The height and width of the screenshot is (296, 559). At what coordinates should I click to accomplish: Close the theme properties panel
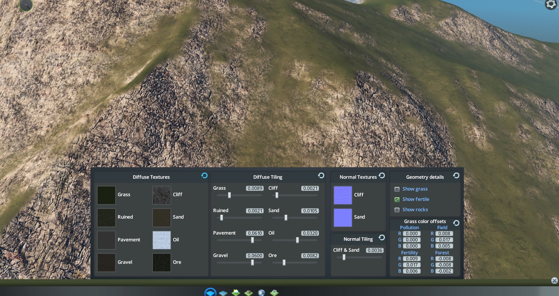pyautogui.click(x=555, y=281)
